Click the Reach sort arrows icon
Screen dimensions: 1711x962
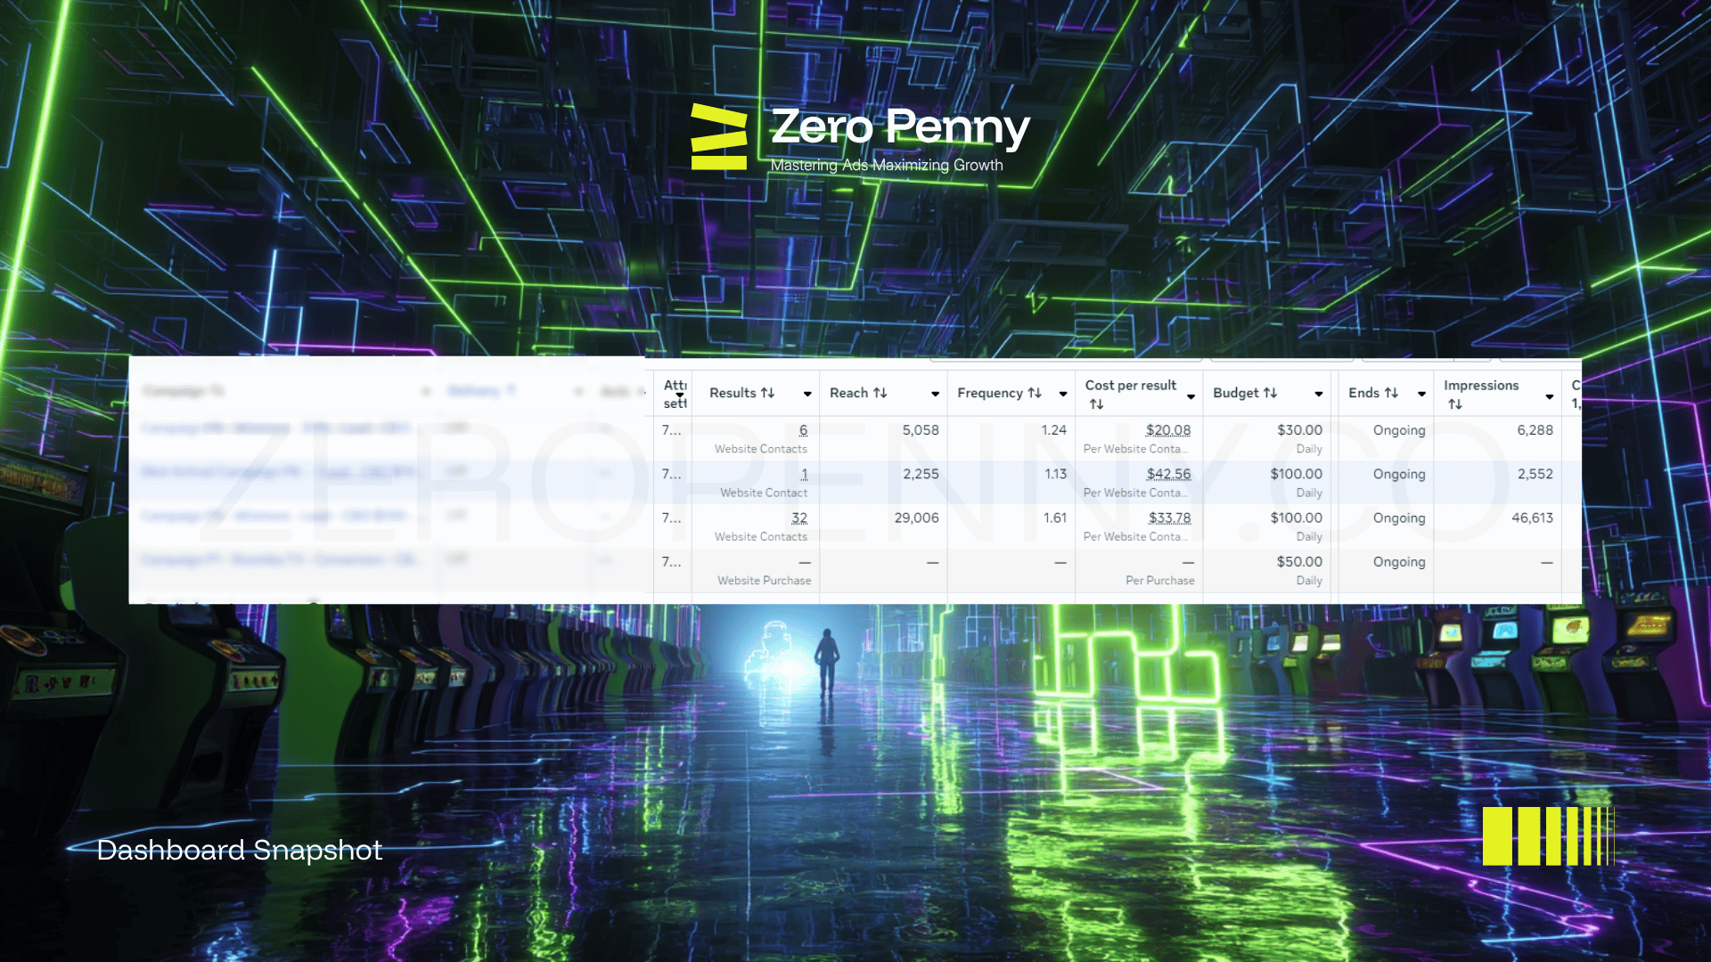pyautogui.click(x=880, y=393)
